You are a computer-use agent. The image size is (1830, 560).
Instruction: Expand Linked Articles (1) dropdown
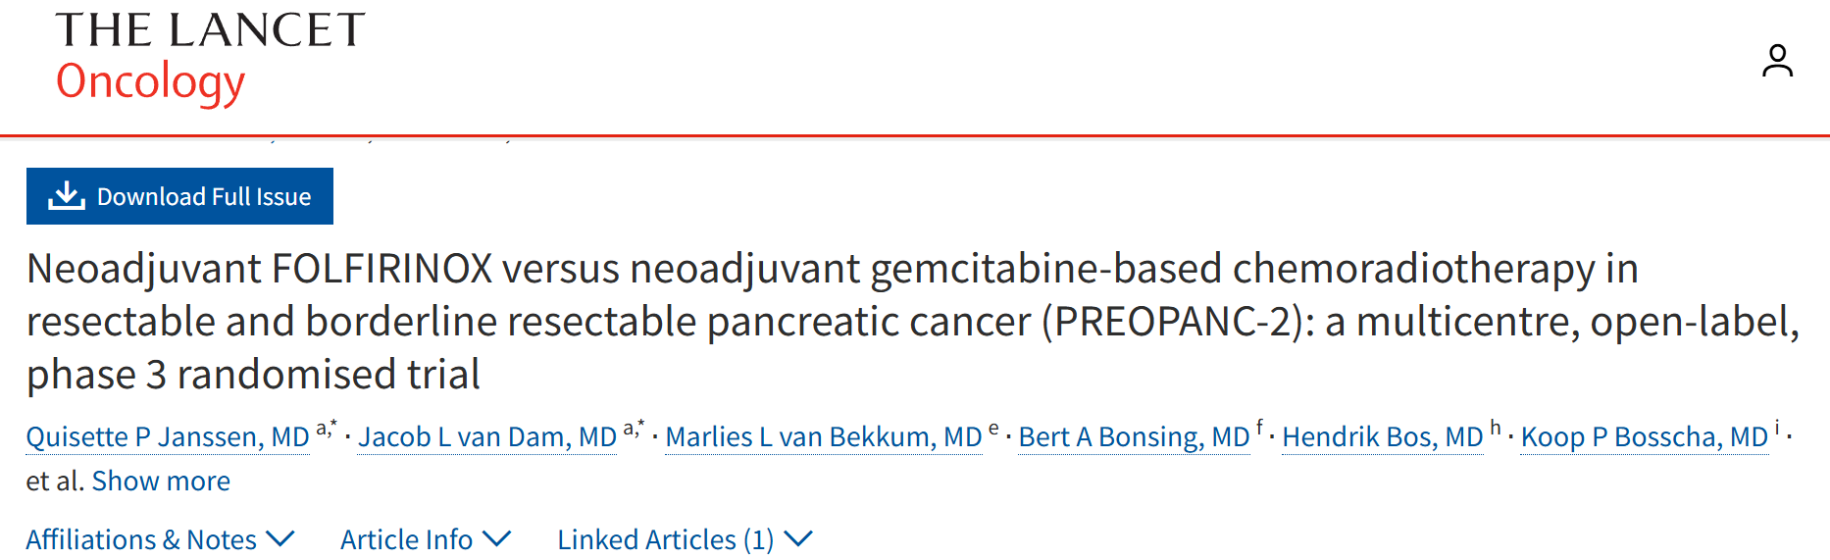click(x=684, y=539)
